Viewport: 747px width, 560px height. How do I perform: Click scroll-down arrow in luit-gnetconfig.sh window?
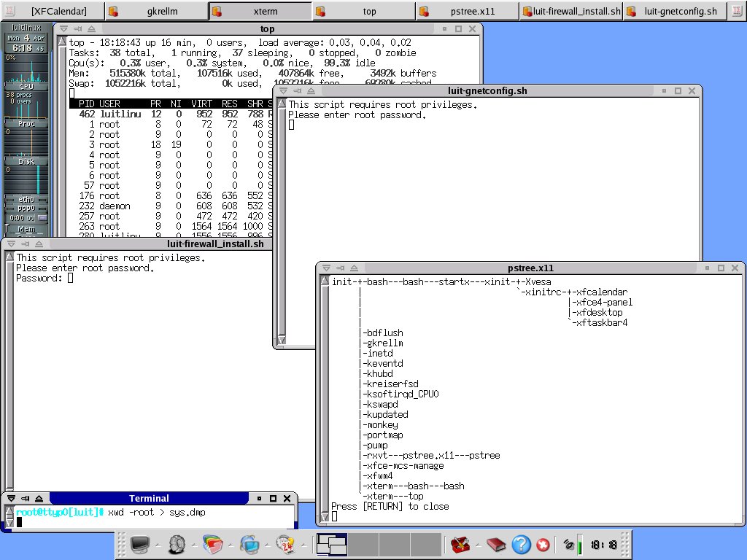click(282, 340)
